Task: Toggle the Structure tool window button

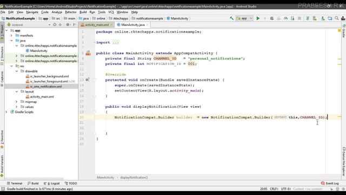Action: (2, 55)
